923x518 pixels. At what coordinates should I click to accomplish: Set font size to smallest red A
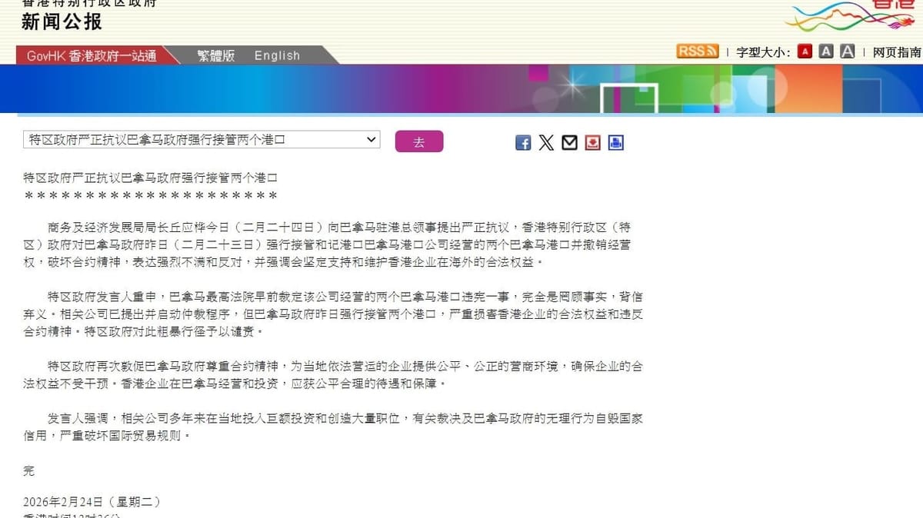coord(805,51)
